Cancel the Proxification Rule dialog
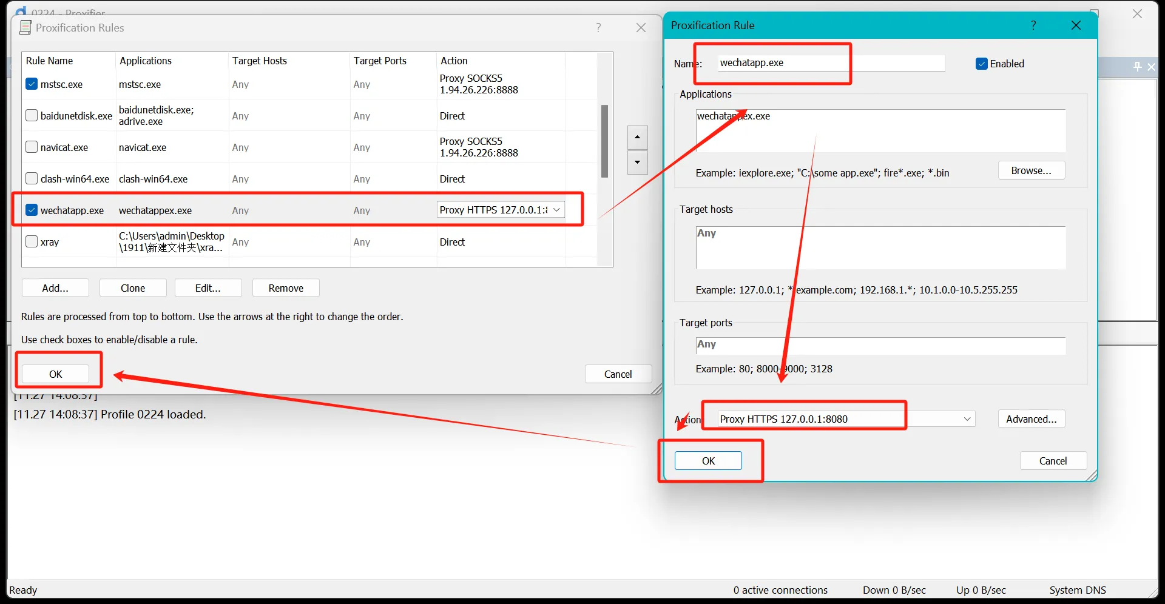The width and height of the screenshot is (1165, 604). tap(1053, 461)
